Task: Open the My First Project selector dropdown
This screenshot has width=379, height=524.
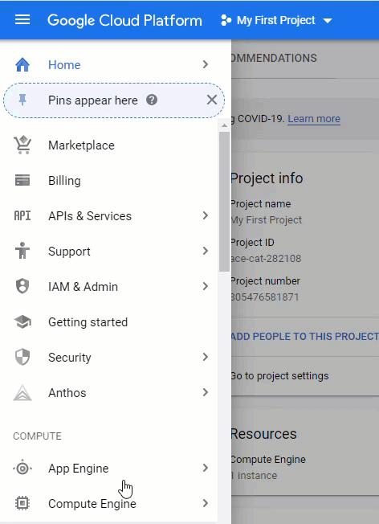Action: point(276,20)
